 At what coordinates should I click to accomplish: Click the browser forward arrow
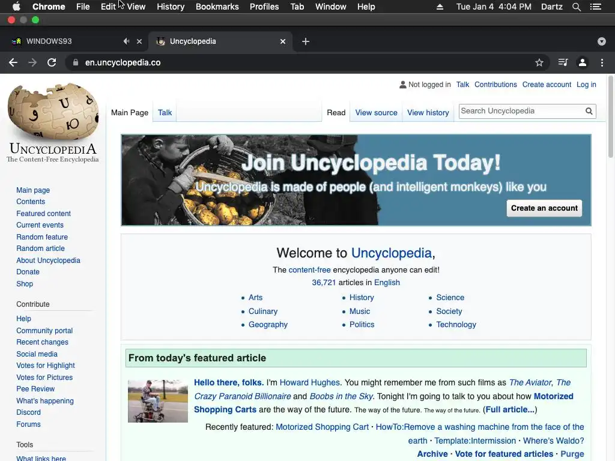coord(32,62)
